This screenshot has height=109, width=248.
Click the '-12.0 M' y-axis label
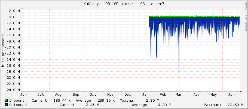12,53
